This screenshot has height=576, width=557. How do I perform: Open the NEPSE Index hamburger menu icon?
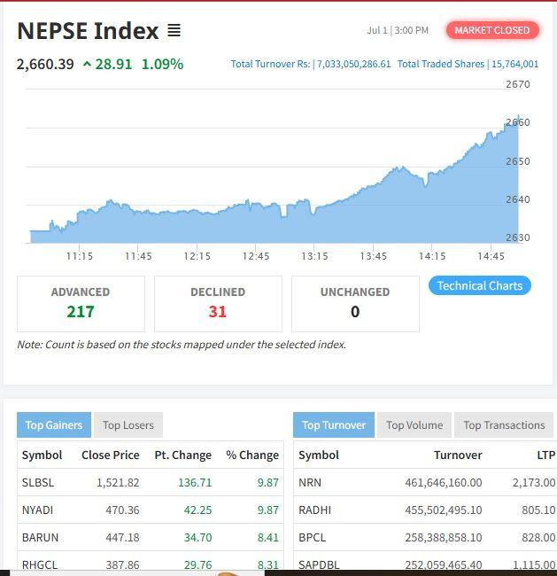(x=174, y=31)
